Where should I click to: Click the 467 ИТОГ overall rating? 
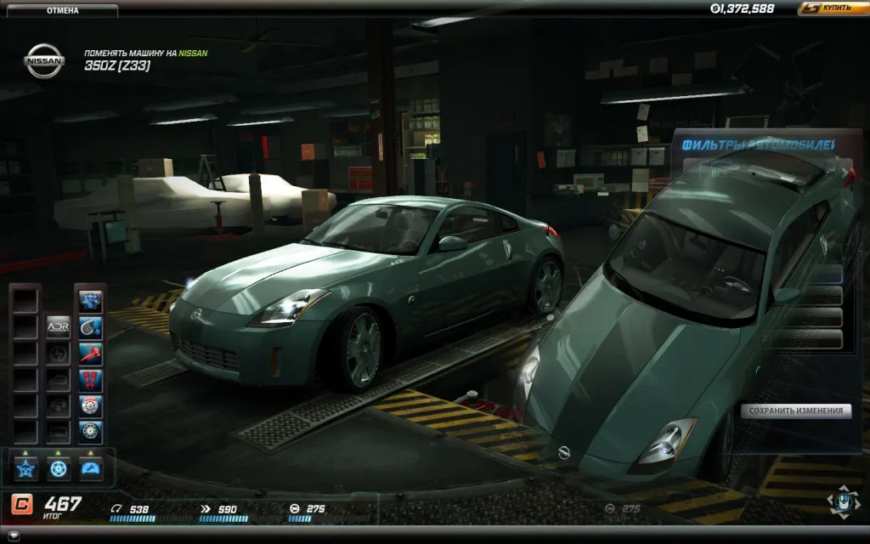(63, 507)
